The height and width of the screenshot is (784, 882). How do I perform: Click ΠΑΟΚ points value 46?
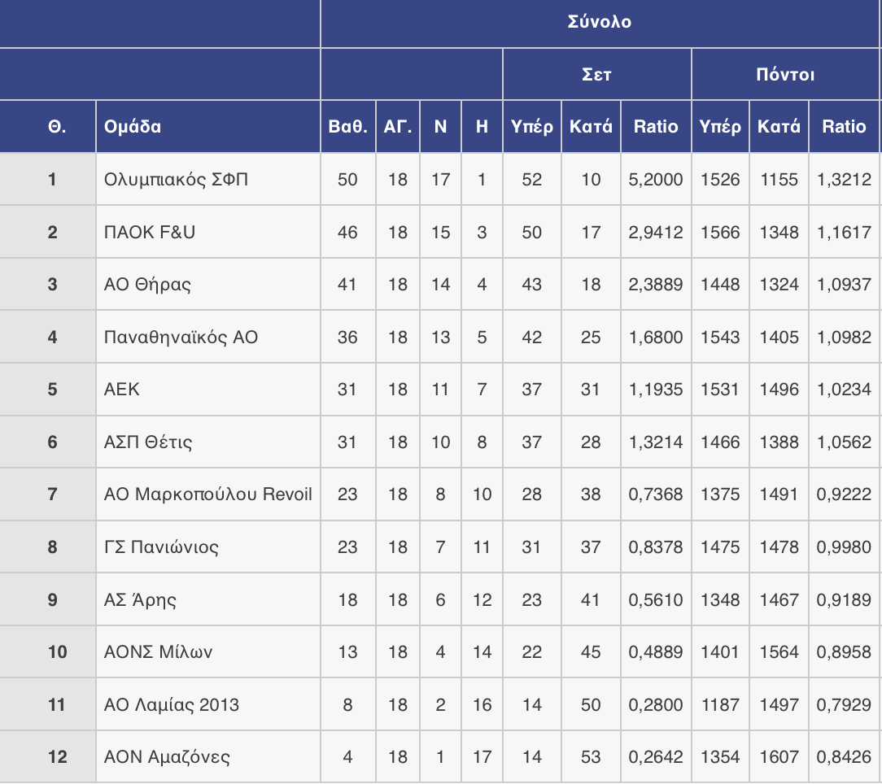tap(347, 232)
